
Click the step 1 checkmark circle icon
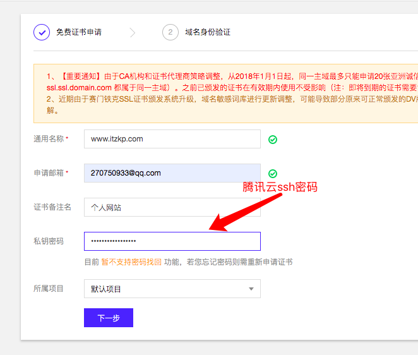click(42, 32)
